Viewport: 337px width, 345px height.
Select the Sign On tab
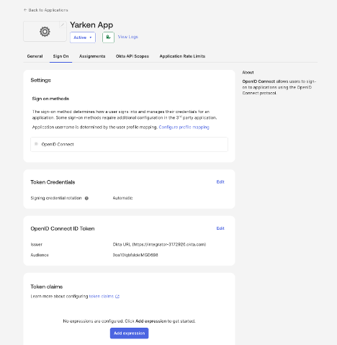pyautogui.click(x=60, y=56)
